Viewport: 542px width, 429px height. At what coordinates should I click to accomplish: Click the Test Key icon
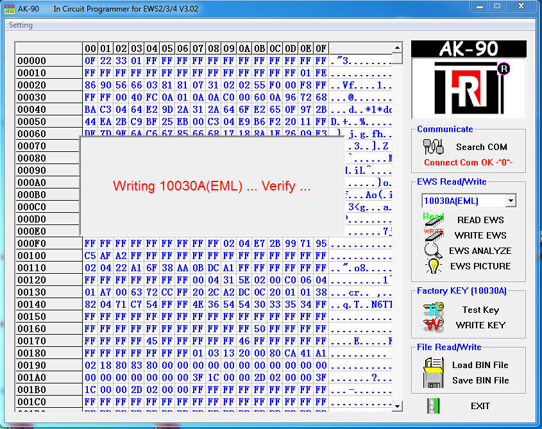pyautogui.click(x=434, y=309)
